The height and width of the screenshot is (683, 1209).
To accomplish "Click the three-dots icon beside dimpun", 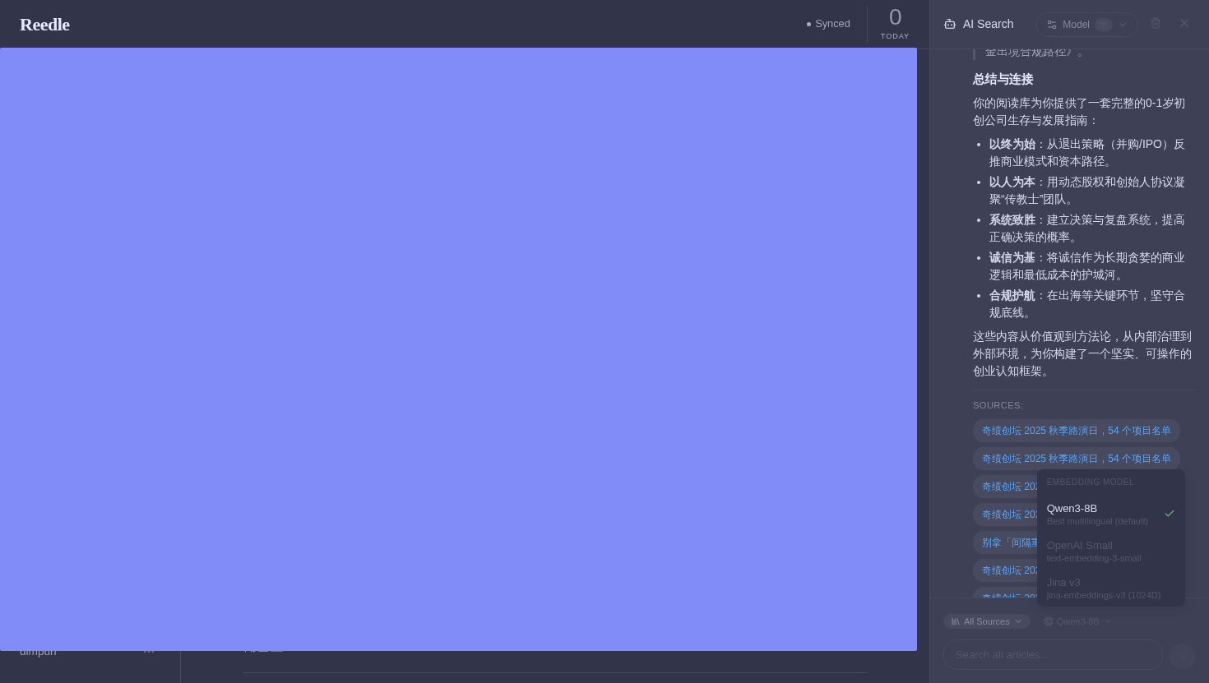I will point(149,652).
